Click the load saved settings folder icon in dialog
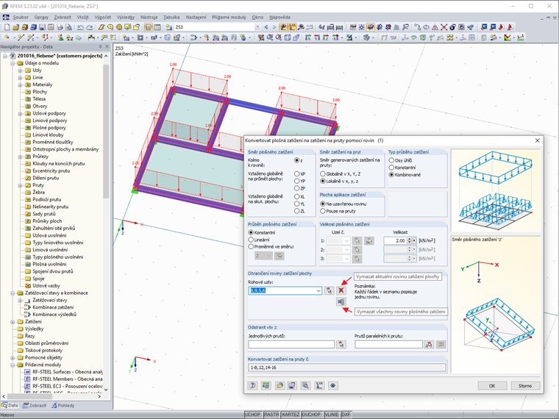The height and width of the screenshot is (419, 559). coord(279,385)
